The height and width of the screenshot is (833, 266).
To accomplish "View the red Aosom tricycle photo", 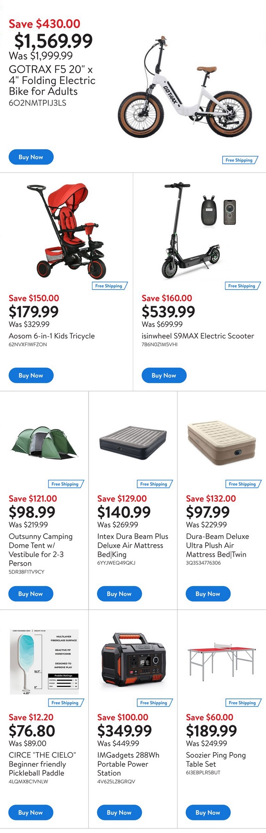I will tap(67, 230).
